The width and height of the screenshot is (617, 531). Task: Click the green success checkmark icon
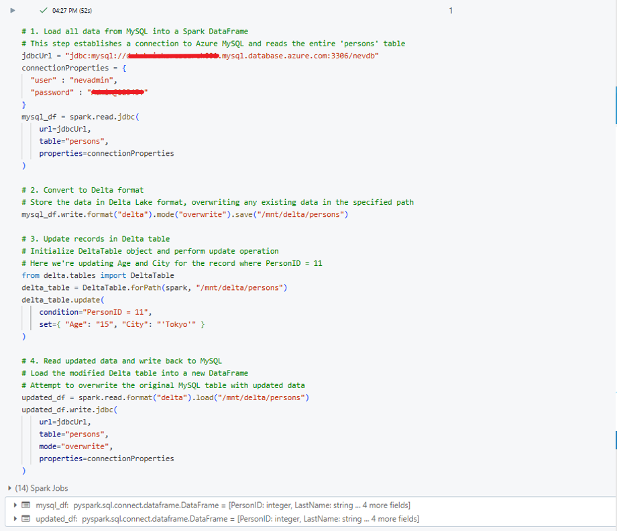pyautogui.click(x=44, y=11)
